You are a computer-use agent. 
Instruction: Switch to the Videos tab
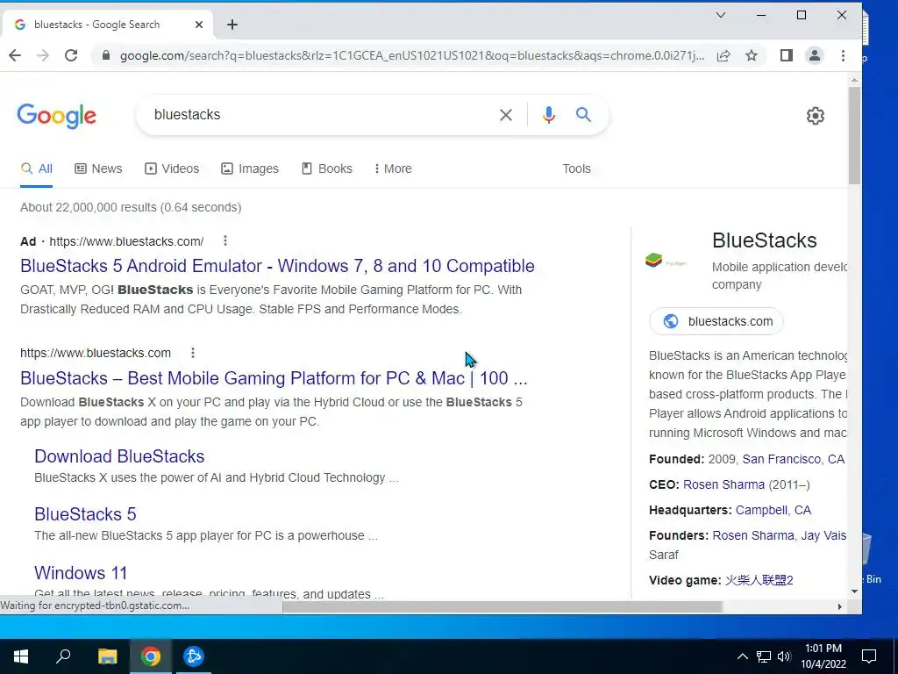[172, 168]
